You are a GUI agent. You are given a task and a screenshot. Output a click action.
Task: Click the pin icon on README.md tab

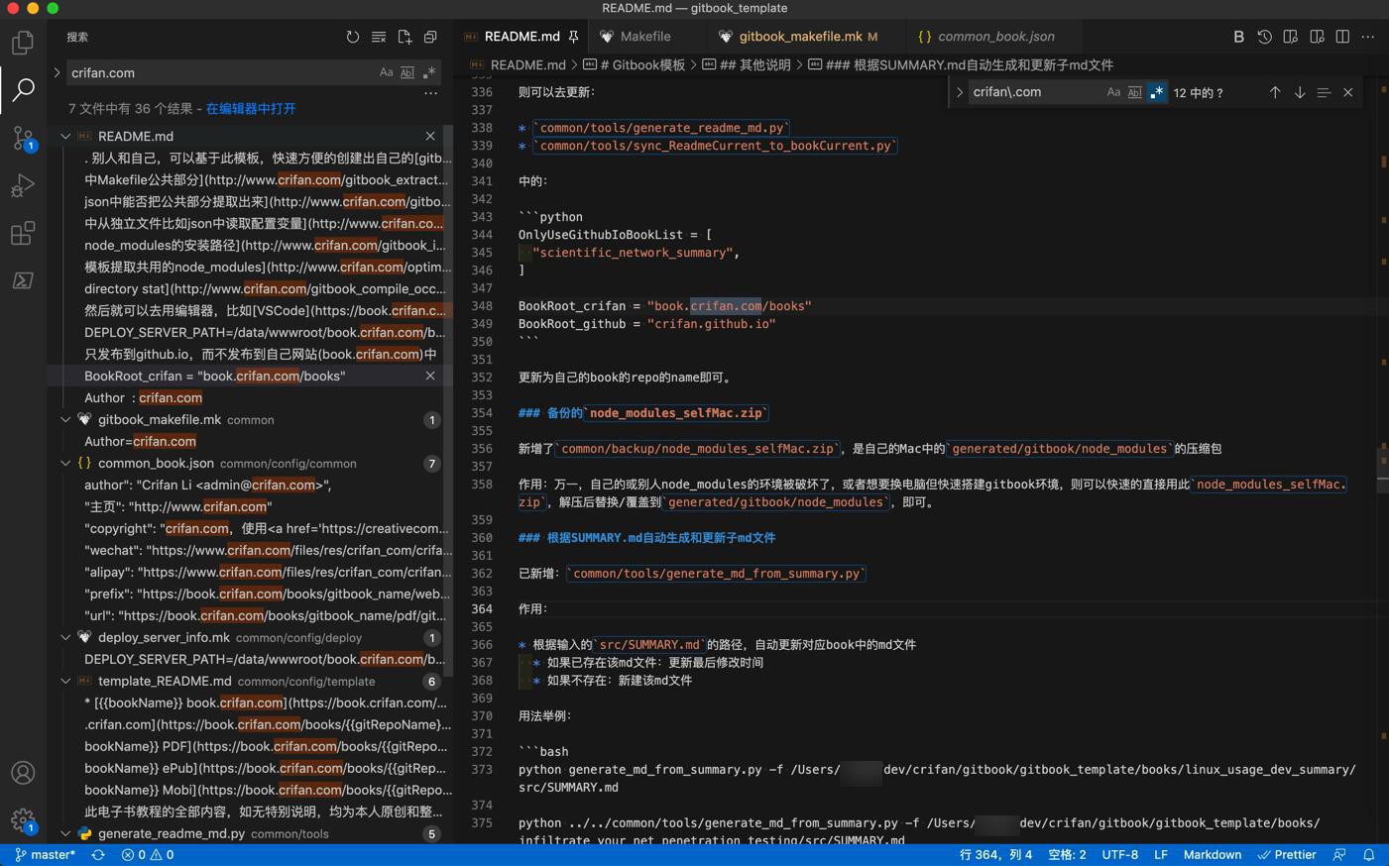pos(573,37)
